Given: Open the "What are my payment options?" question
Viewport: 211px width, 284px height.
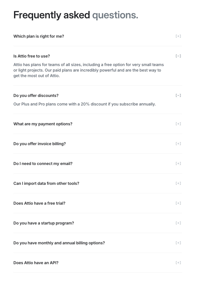Looking at the screenshot, I should coord(43,124).
